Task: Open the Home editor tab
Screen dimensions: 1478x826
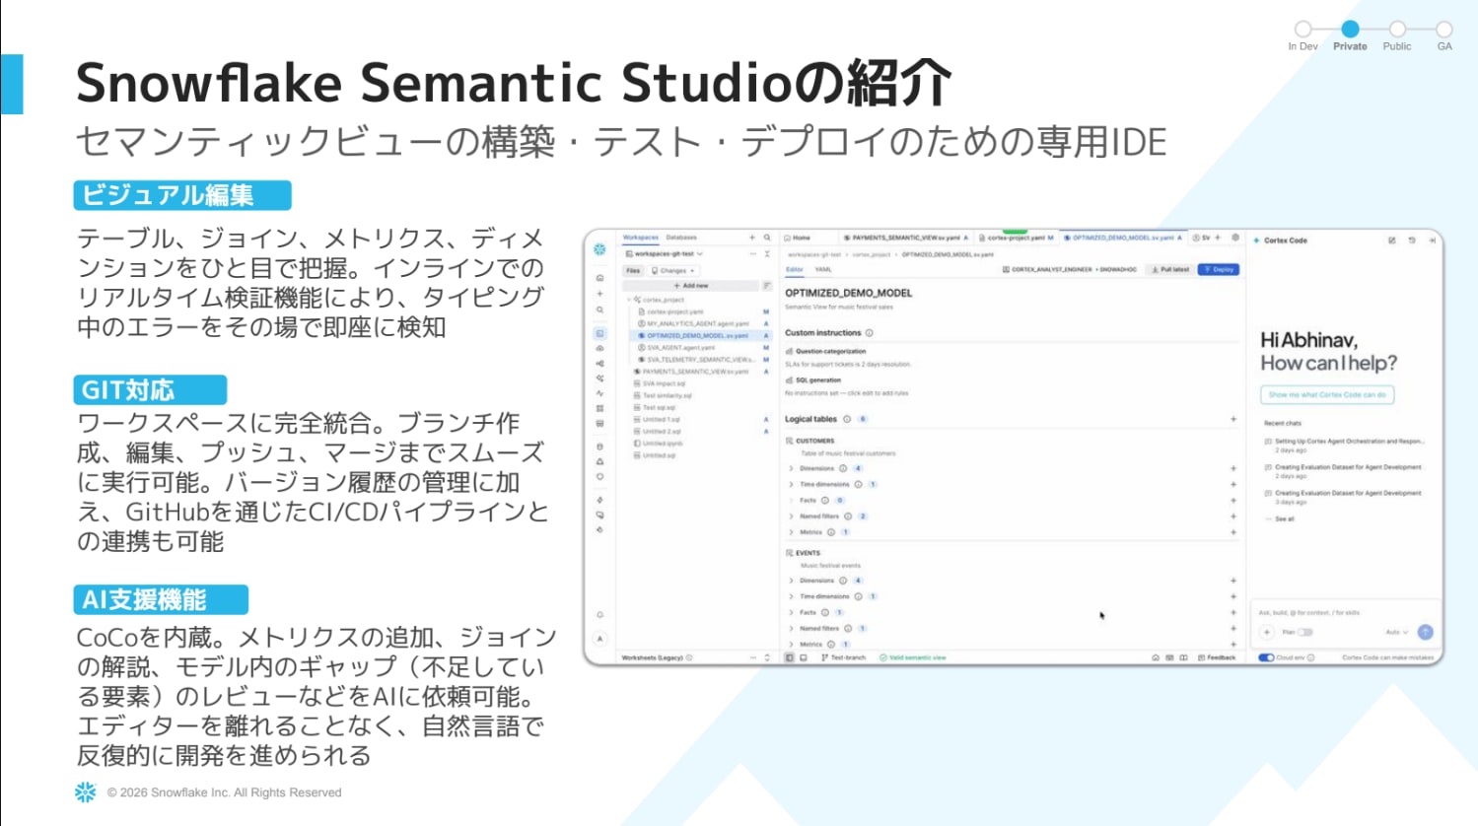Action: coord(799,238)
